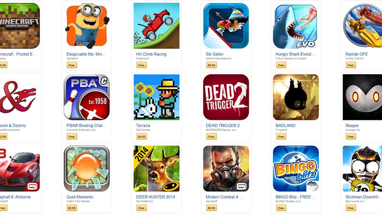Choose the BADLAND app icon
This screenshot has width=382, height=215.
[296, 97]
